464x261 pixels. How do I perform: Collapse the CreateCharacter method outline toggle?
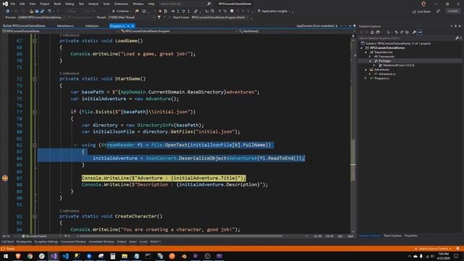click(x=35, y=216)
